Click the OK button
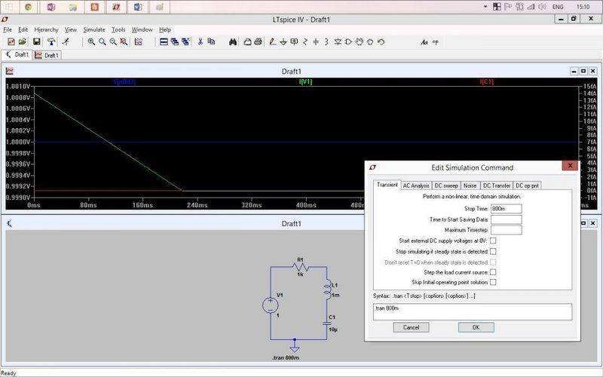The image size is (603, 377). (476, 327)
